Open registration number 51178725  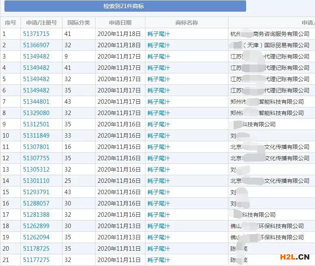[36, 249]
